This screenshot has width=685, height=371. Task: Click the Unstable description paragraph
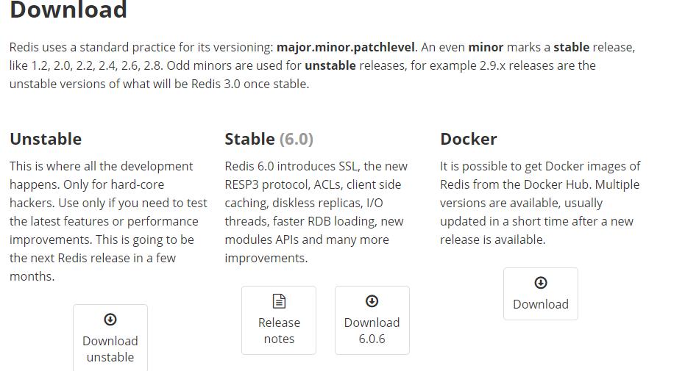tap(107, 221)
